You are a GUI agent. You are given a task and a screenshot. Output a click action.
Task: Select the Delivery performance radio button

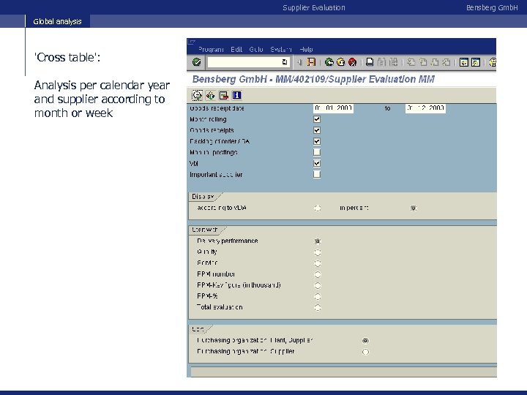point(317,241)
